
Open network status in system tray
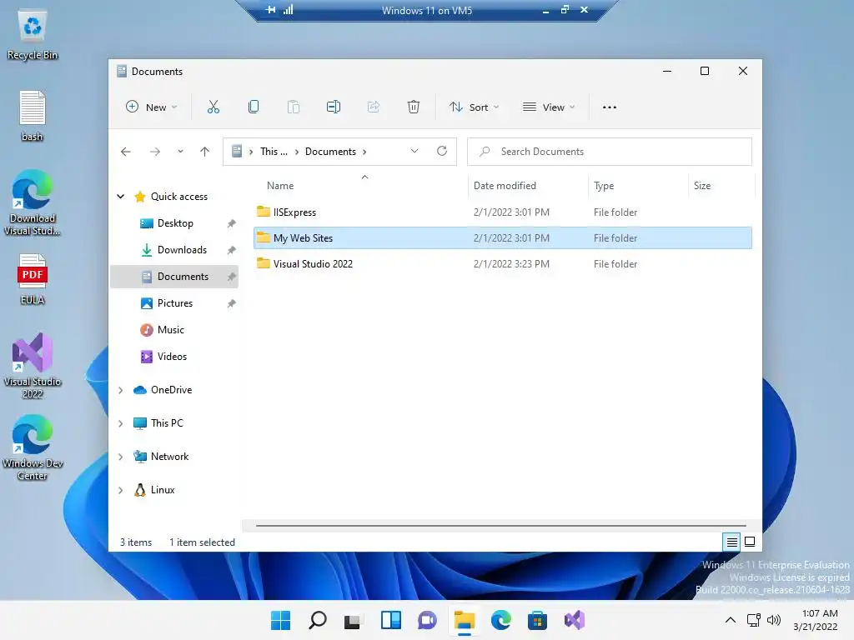tap(753, 620)
